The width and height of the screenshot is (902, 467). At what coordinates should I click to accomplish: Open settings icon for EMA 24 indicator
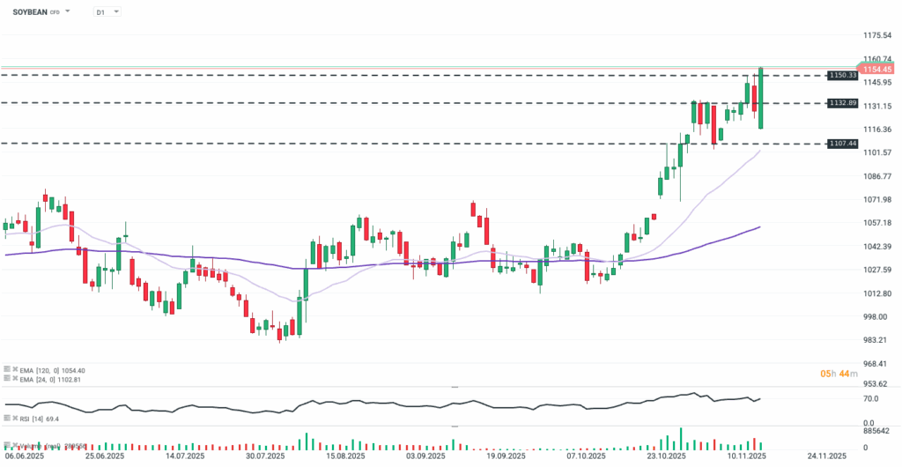pos(6,379)
